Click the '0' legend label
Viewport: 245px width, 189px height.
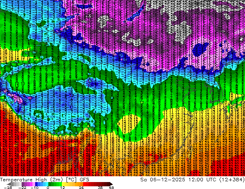(48, 187)
